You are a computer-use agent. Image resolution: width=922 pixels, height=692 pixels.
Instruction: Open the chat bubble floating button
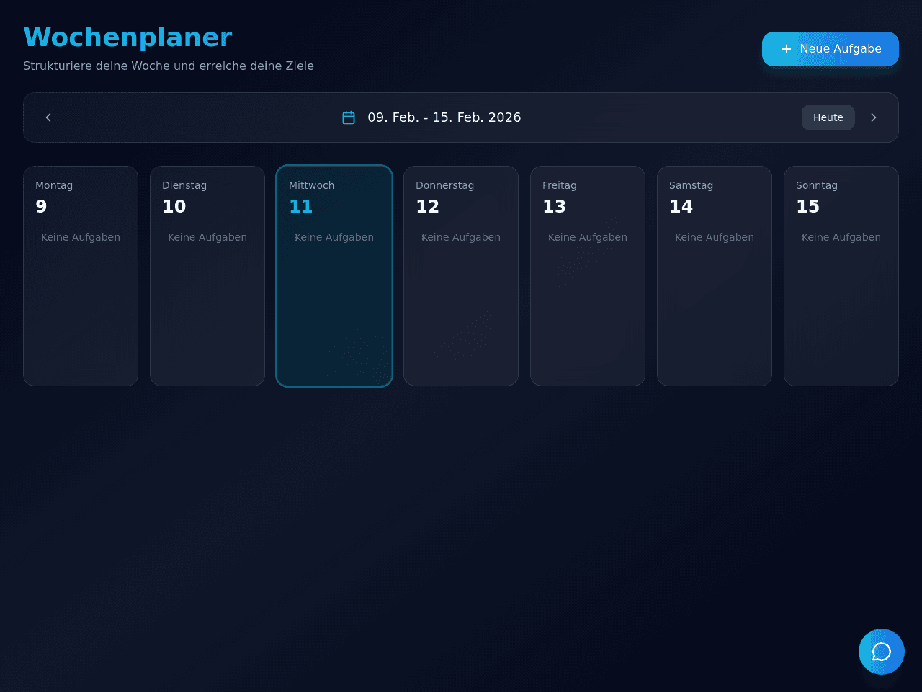(x=882, y=652)
